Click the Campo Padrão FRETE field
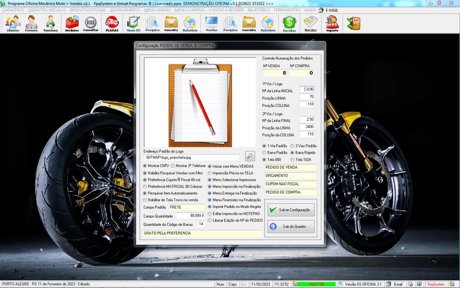The height and width of the screenshot is (288, 460). point(186,206)
